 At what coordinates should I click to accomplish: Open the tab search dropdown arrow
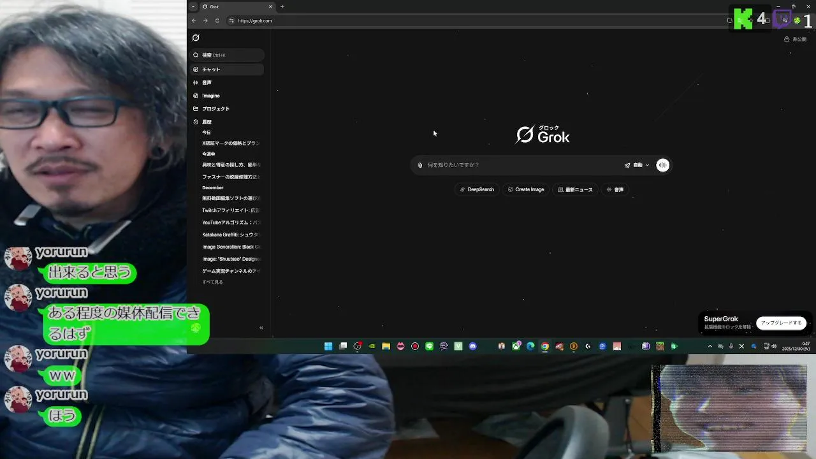(193, 6)
